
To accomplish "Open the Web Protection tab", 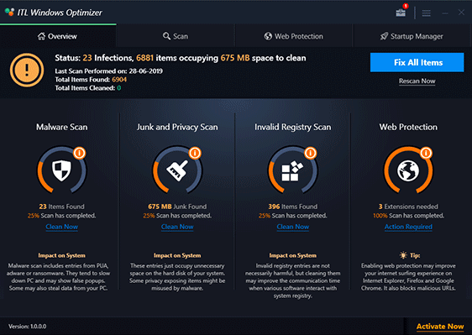I will click(294, 36).
